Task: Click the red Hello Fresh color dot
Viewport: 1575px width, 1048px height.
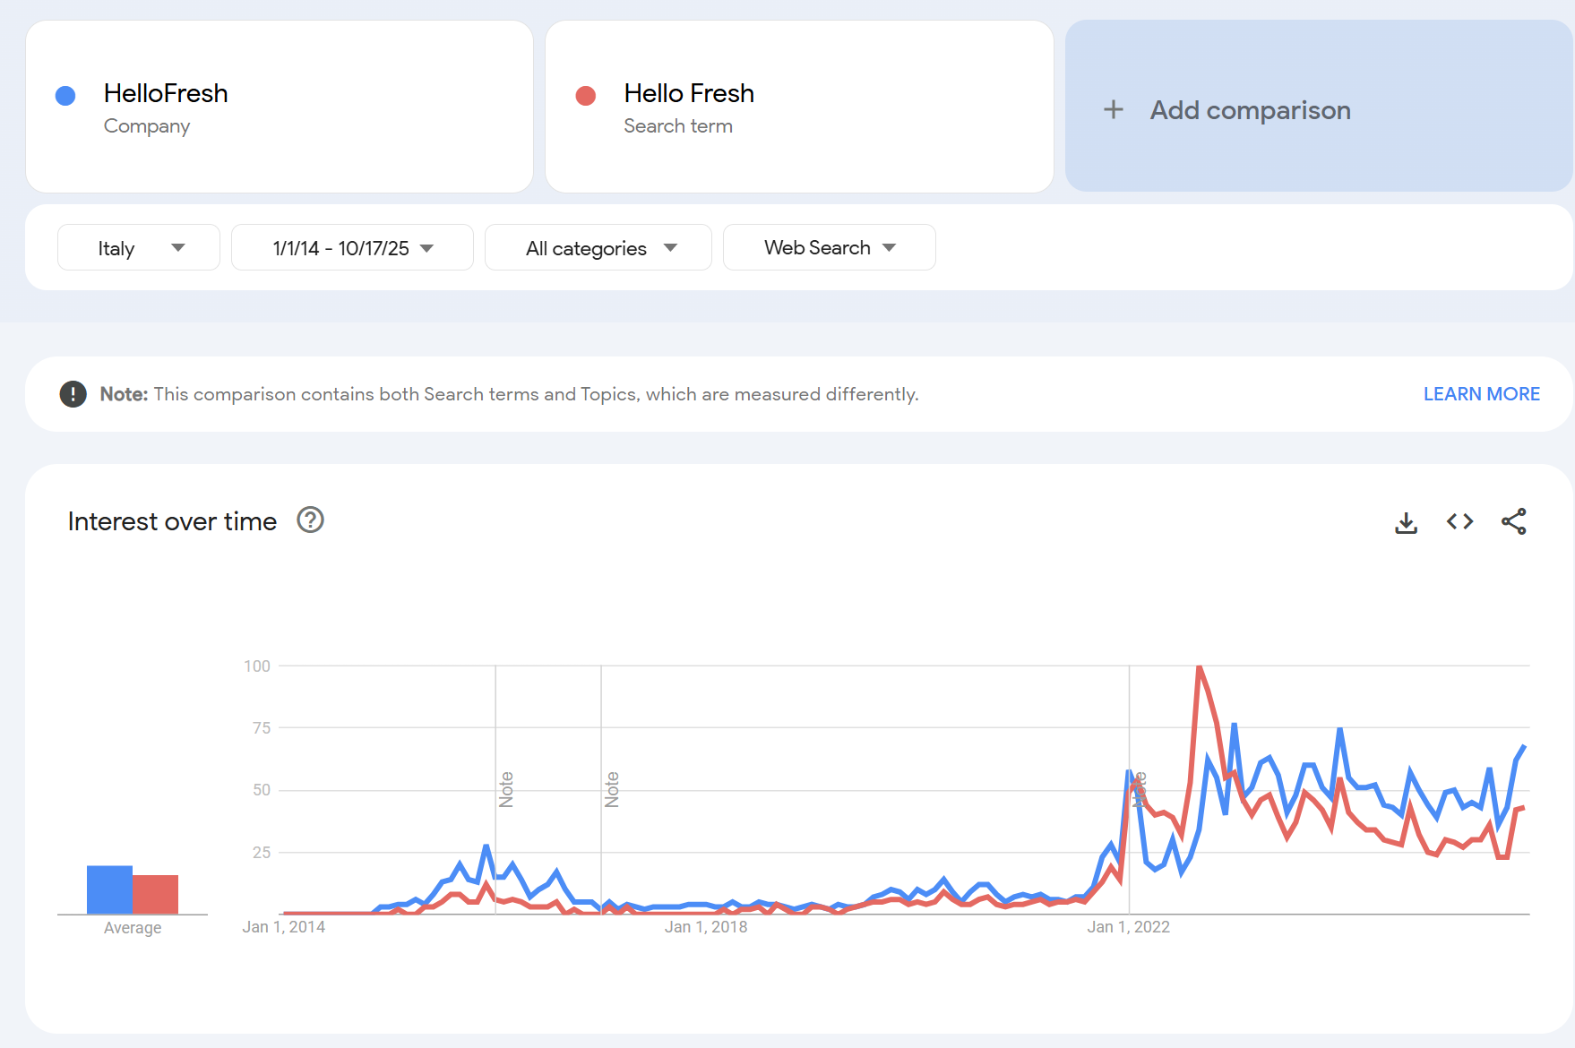Action: (586, 96)
